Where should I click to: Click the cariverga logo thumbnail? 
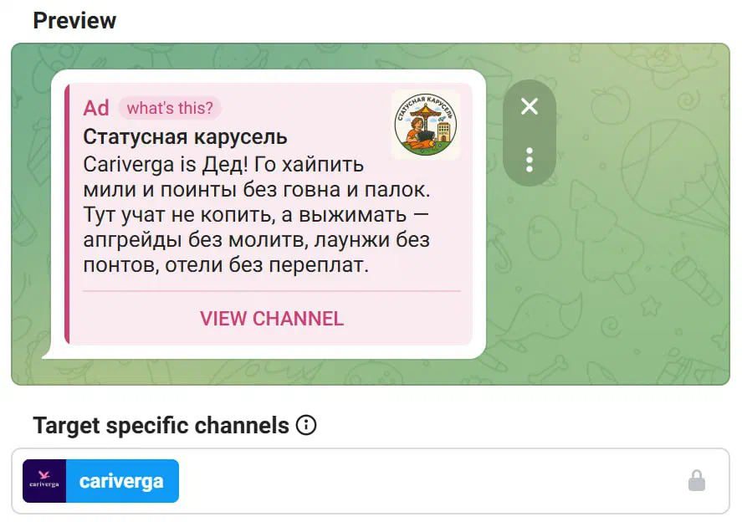click(x=44, y=481)
